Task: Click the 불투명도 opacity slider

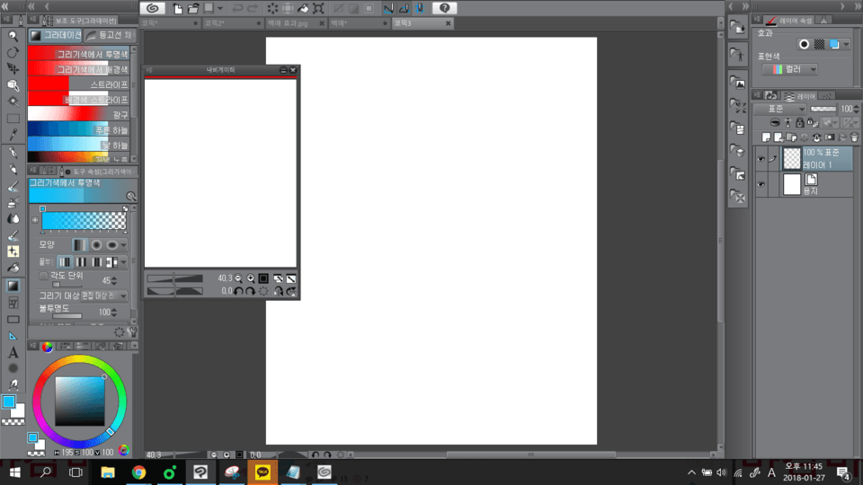Action: point(67,316)
